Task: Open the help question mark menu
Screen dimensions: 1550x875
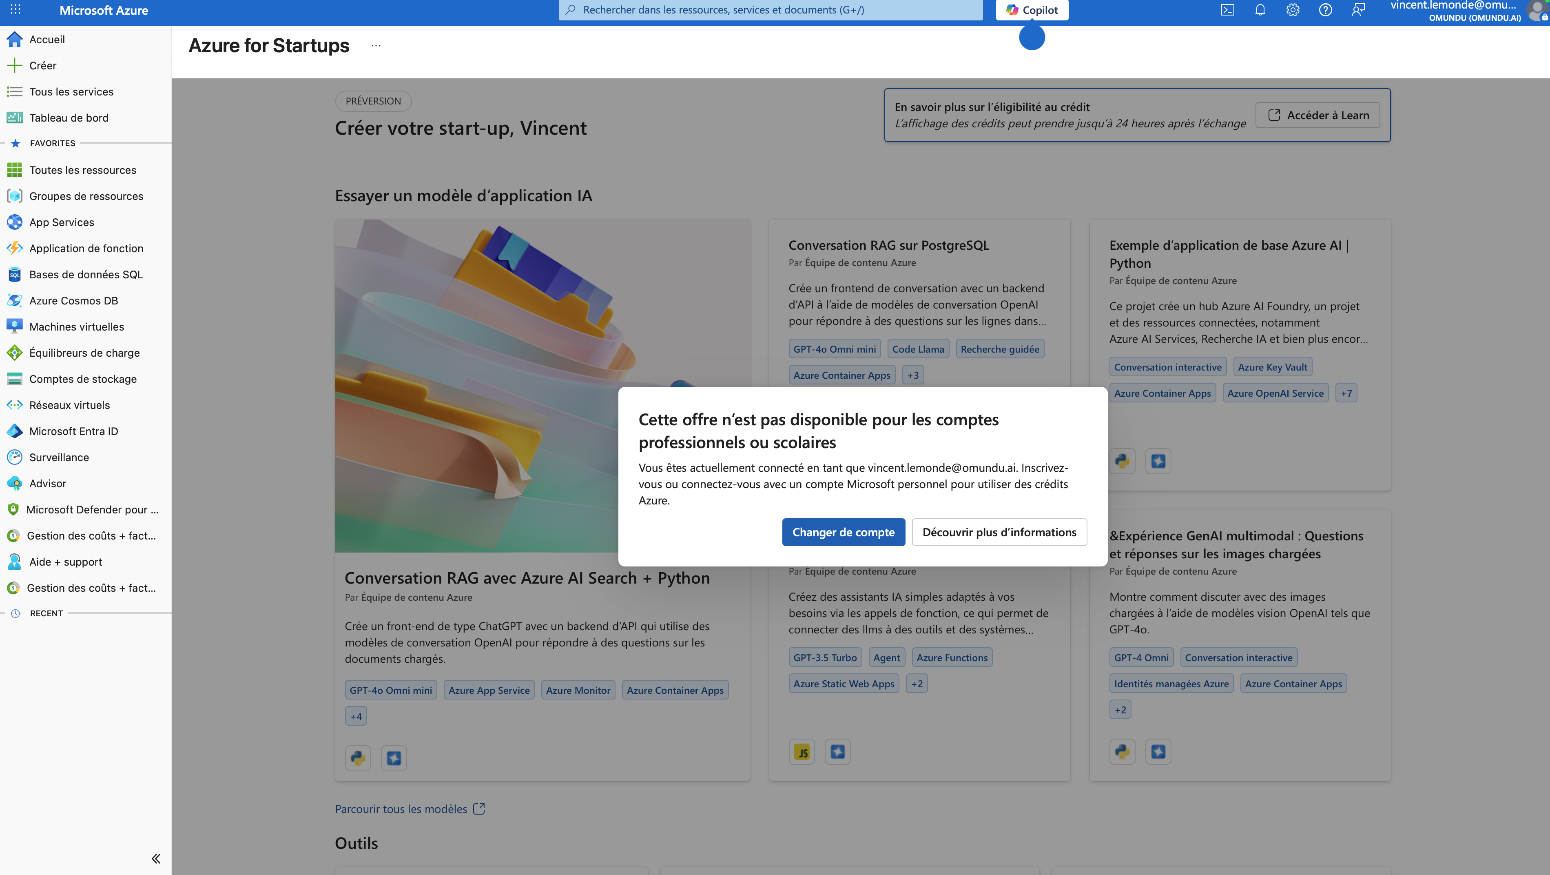Action: click(1325, 10)
